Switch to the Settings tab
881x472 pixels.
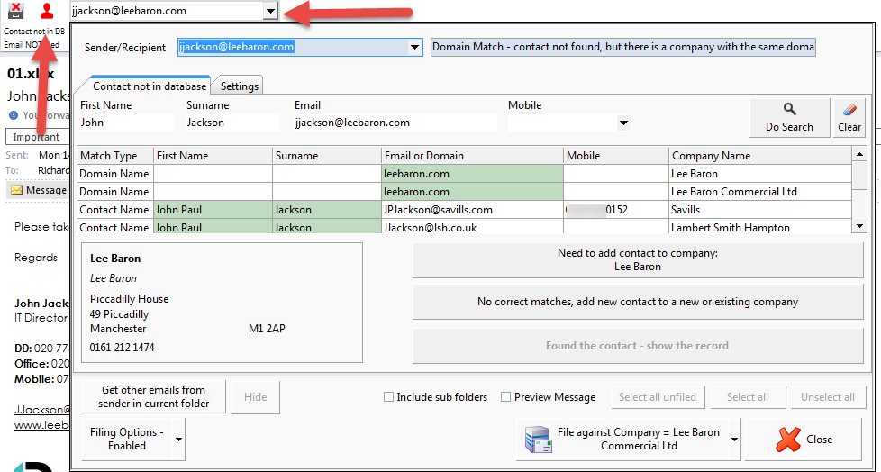point(240,86)
